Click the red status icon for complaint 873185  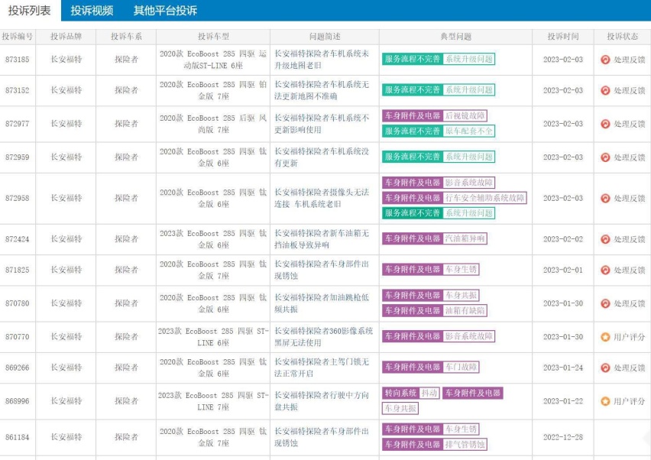pyautogui.click(x=605, y=60)
